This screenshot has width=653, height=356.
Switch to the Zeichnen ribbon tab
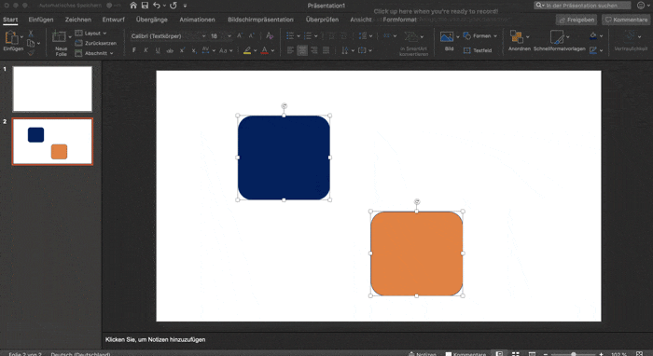(x=77, y=20)
